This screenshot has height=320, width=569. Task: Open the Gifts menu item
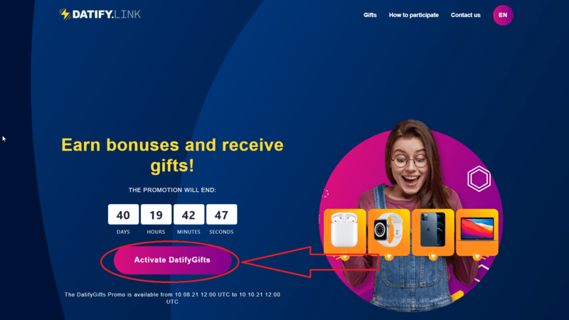370,15
